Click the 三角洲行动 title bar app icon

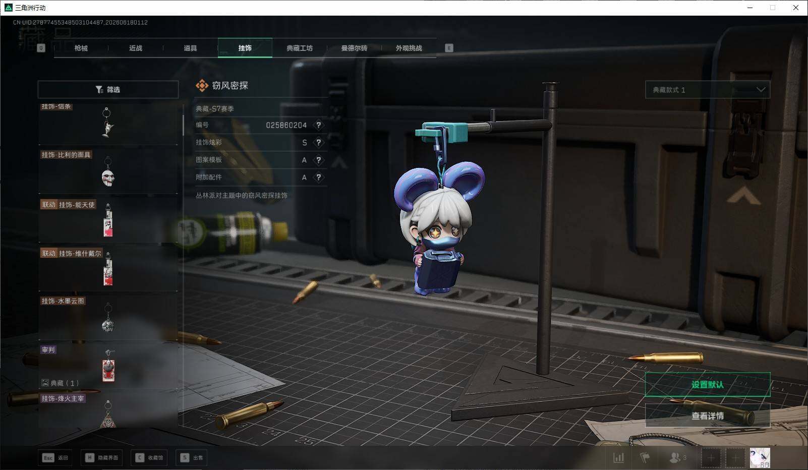[8, 8]
